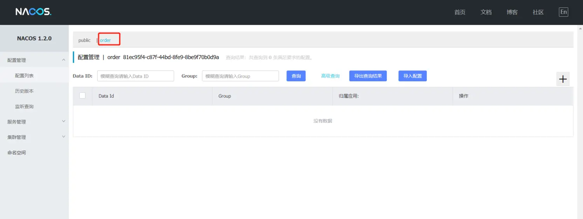The image size is (583, 219).
Task: Switch to the public namespace tab
Action: click(84, 40)
